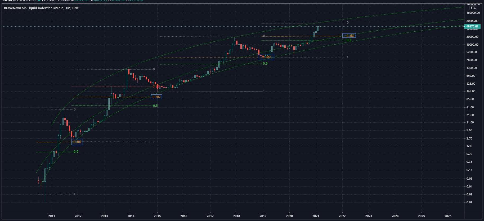Image resolution: width=484 pixels, height=221 pixels.
Task: Click the 2026 year label on time axis
Action: click(448, 216)
